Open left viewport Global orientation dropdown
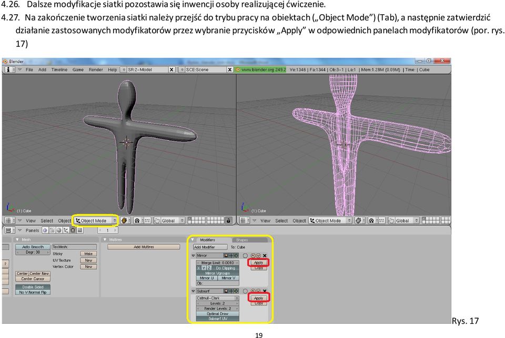 (x=173, y=221)
